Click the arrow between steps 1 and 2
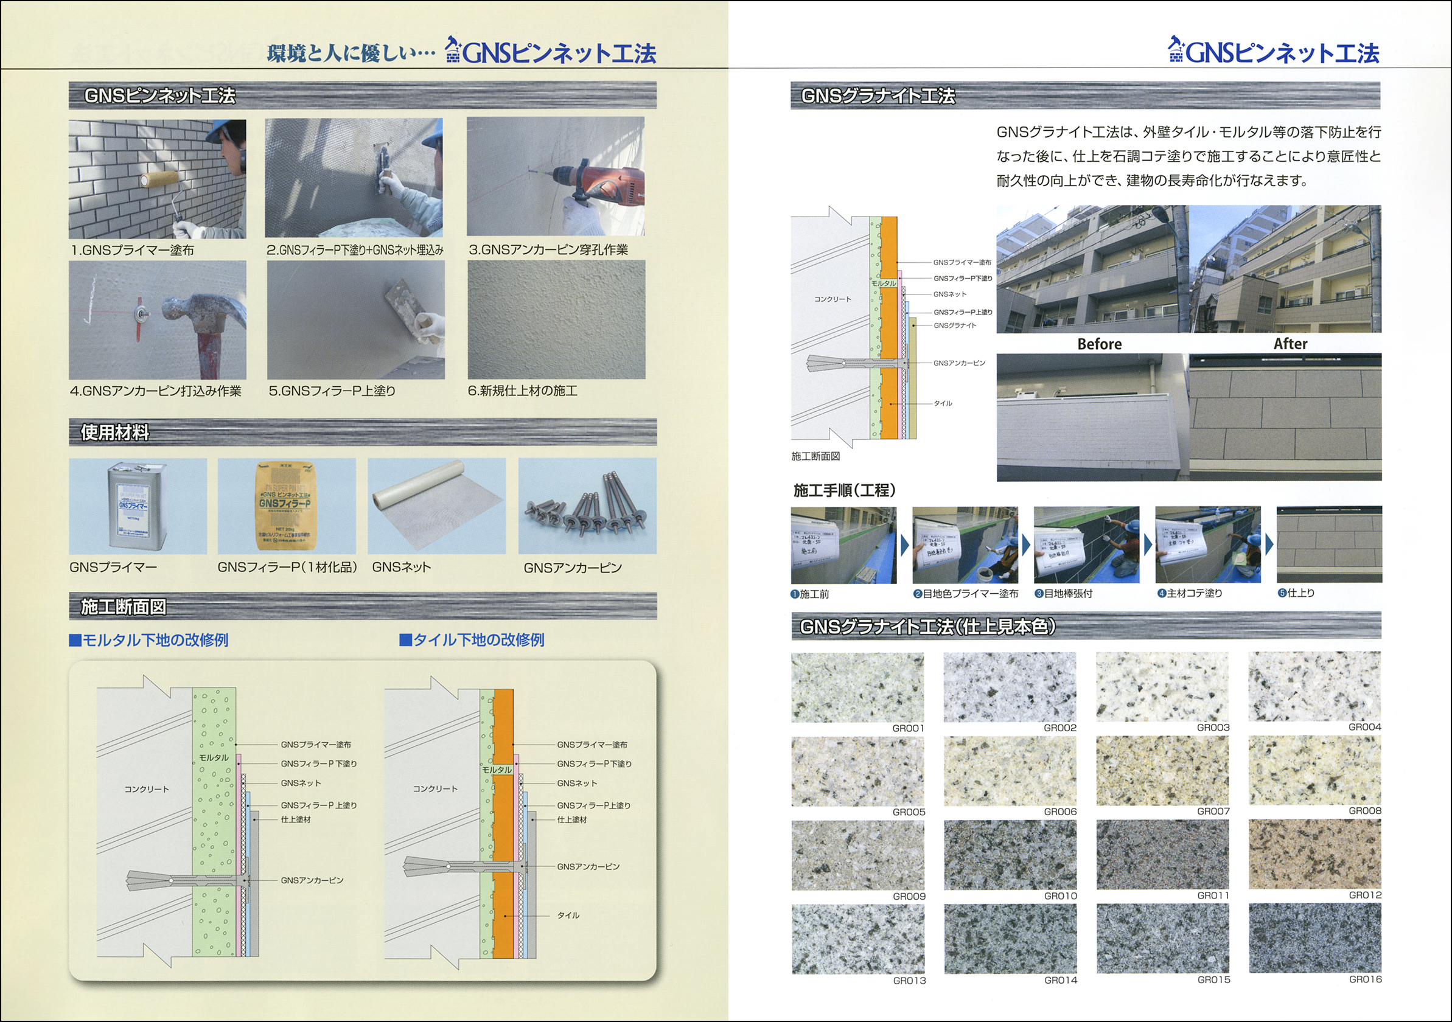 pos(905,546)
